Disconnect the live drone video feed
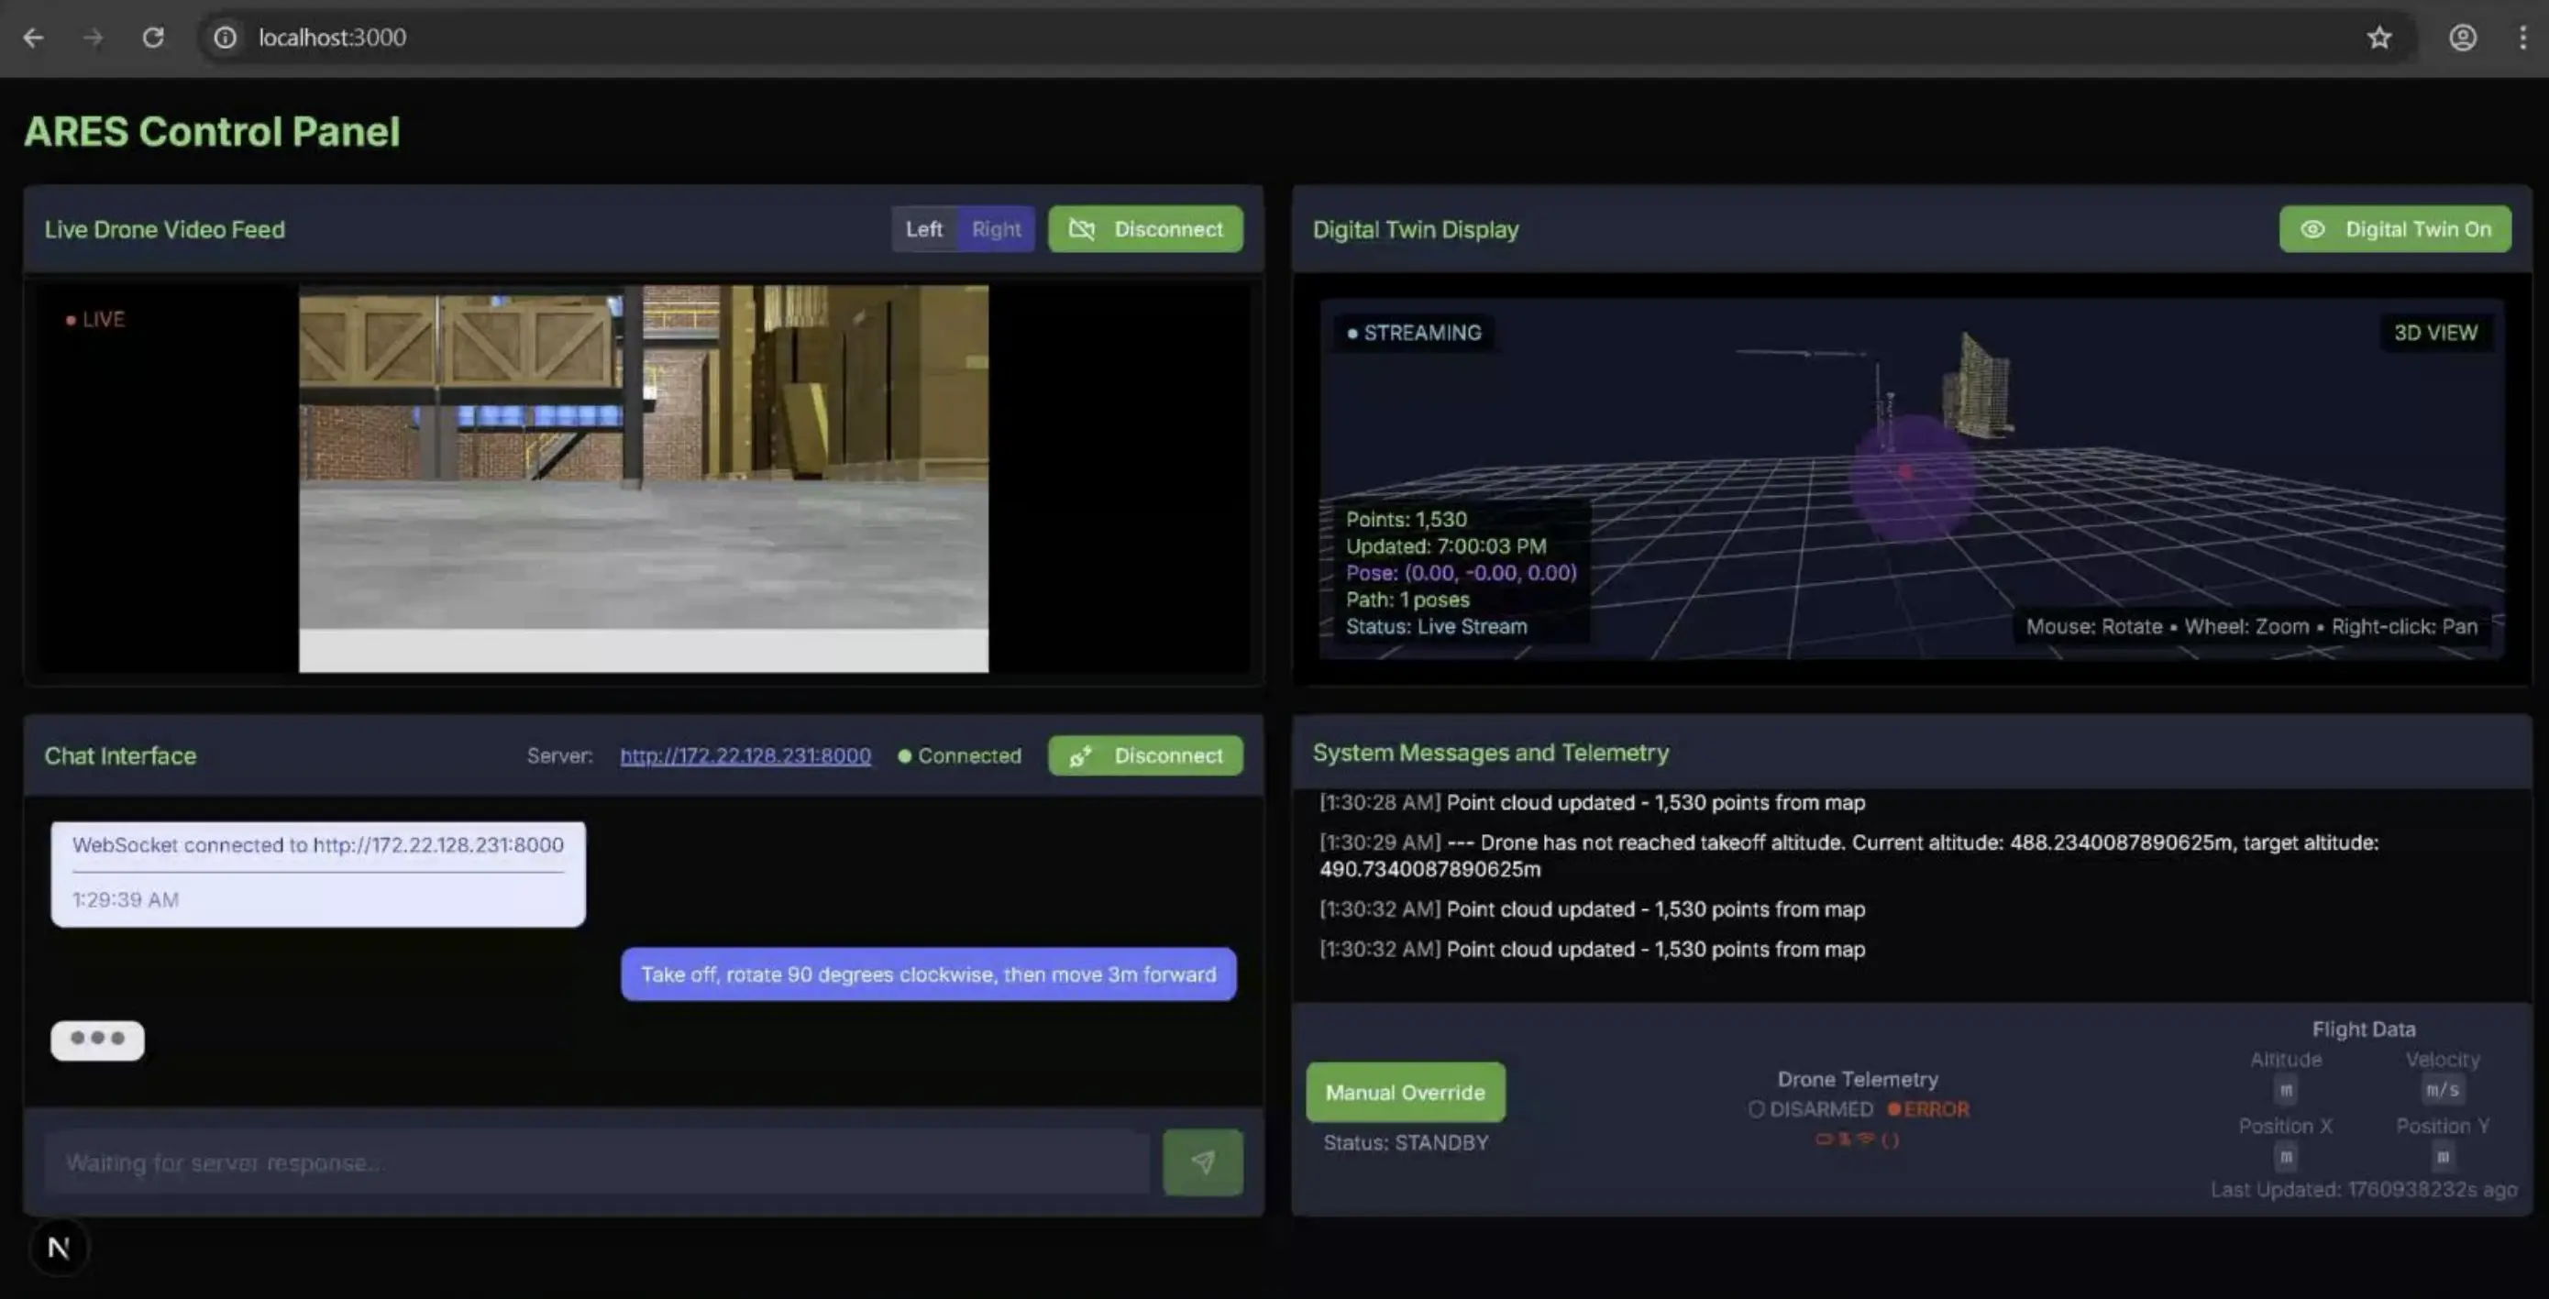The width and height of the screenshot is (2549, 1299). click(1145, 228)
